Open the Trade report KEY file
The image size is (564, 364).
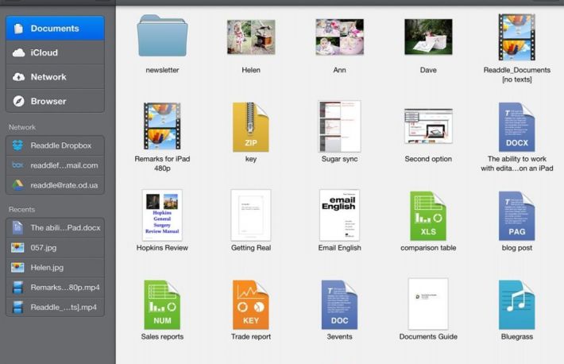[250, 304]
